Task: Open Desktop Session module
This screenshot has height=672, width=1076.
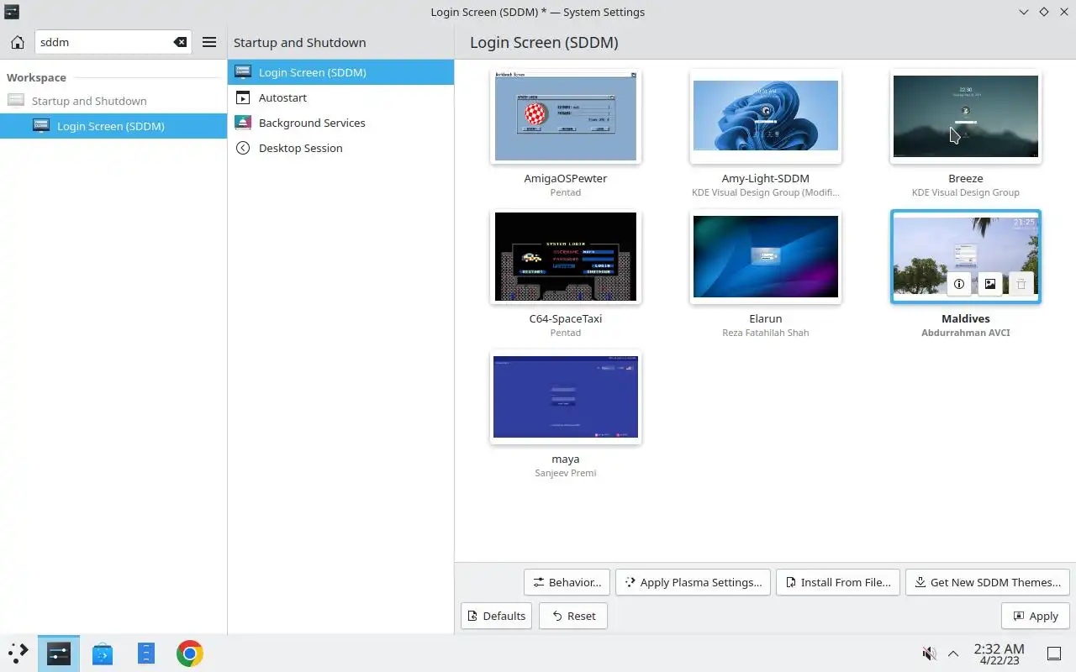Action: point(340,148)
